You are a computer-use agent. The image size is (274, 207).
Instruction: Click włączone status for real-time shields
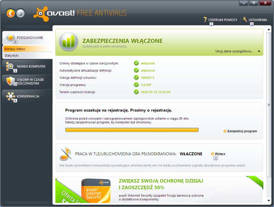click(x=148, y=63)
